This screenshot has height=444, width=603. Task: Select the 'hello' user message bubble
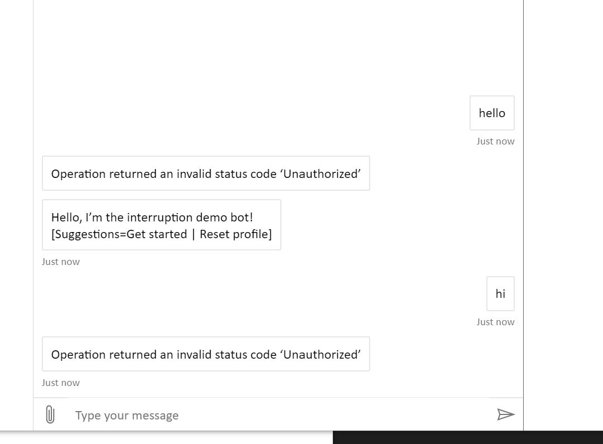[492, 113]
